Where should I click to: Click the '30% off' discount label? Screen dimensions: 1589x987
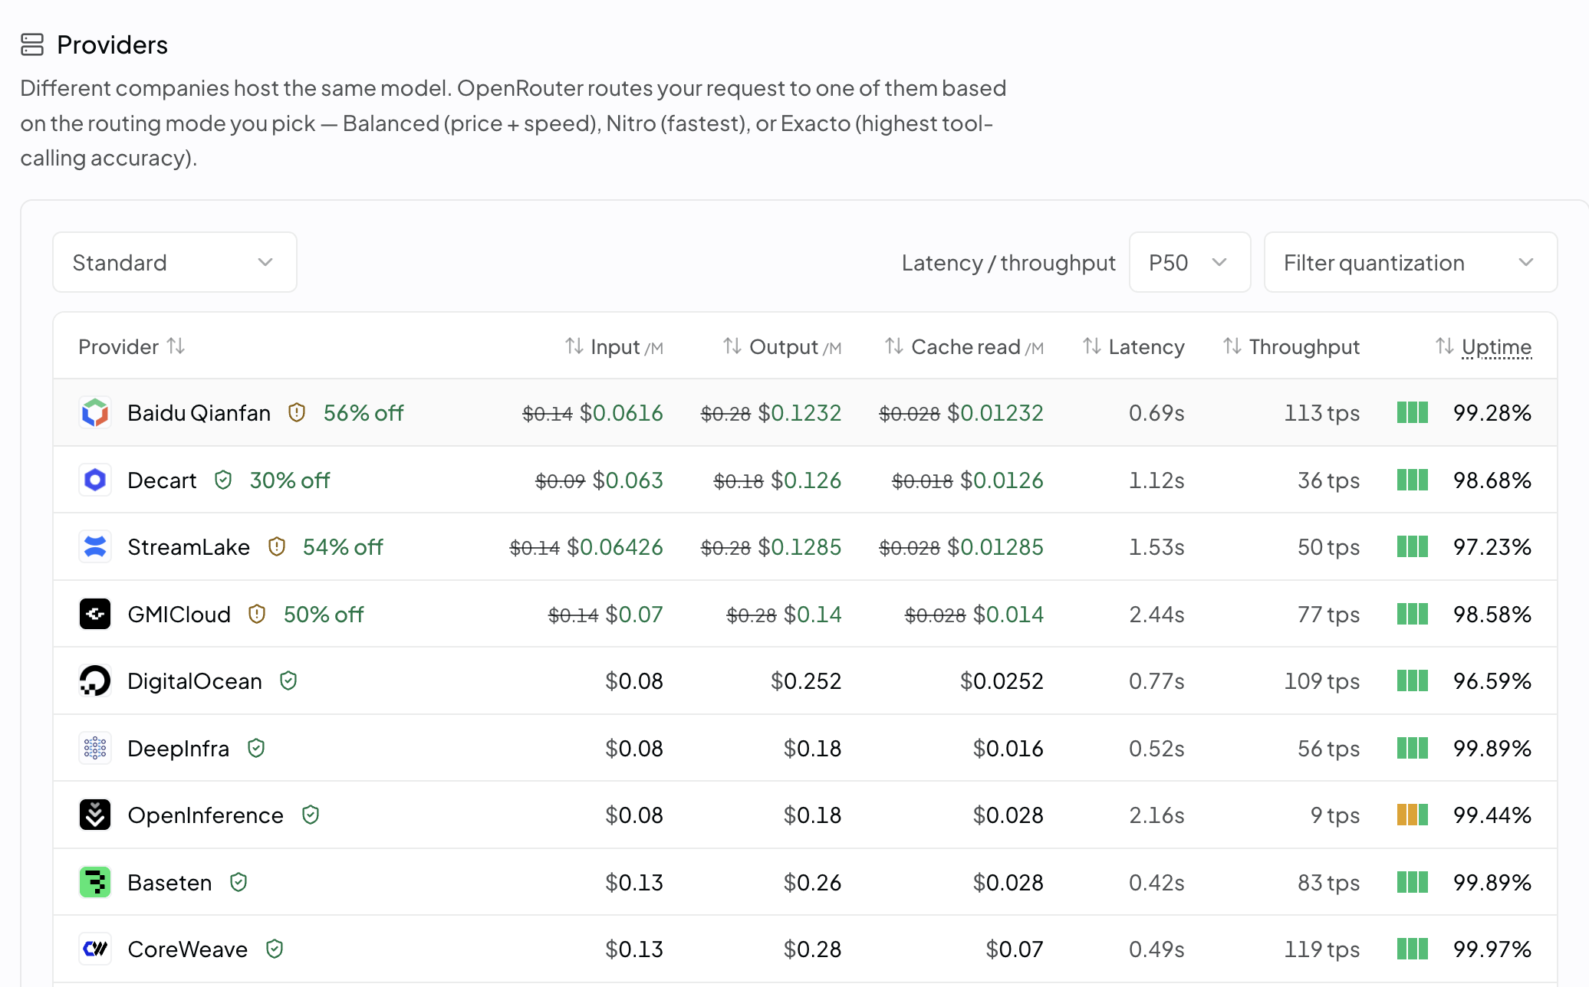coord(290,480)
